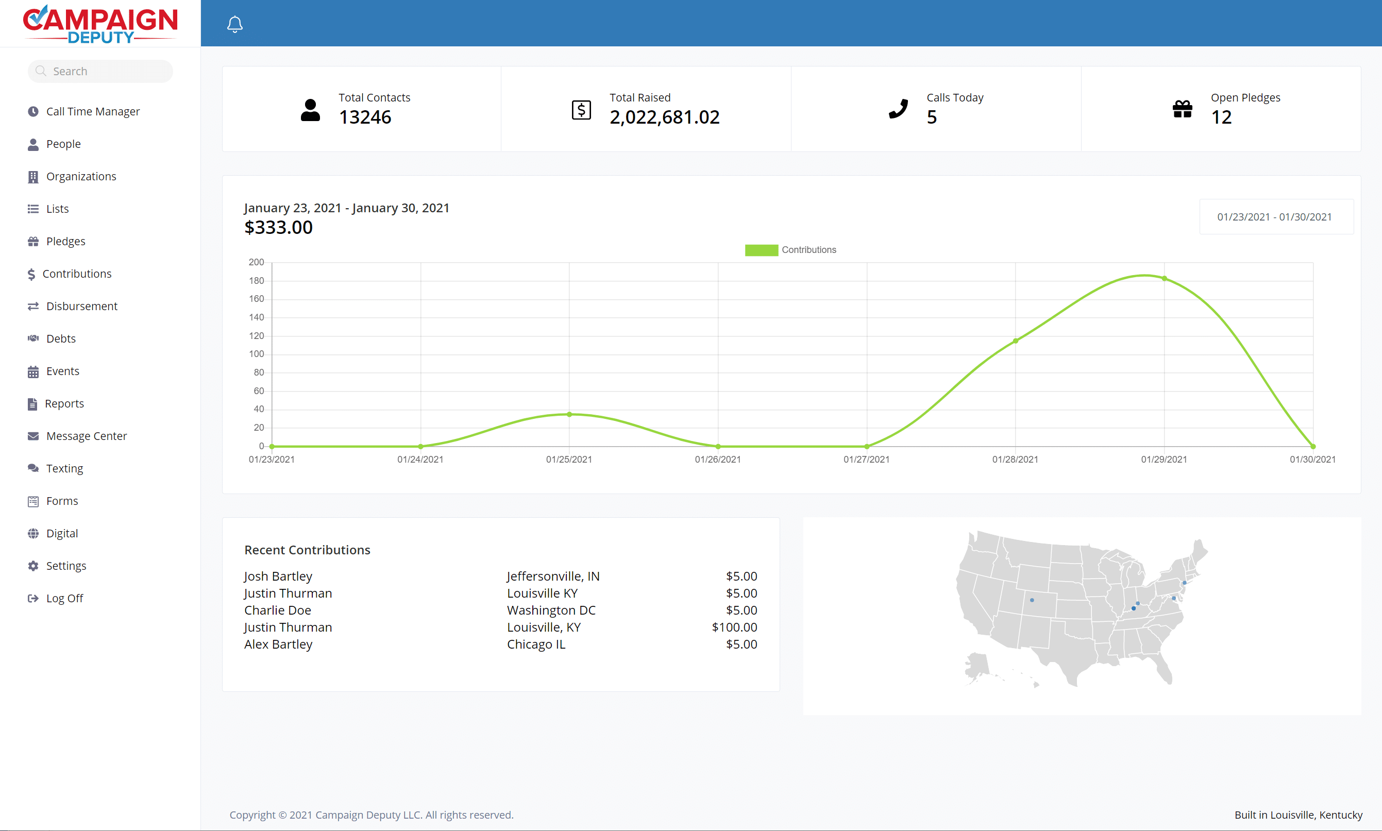Open Settings from the sidebar
This screenshot has height=831, width=1382.
[66, 566]
